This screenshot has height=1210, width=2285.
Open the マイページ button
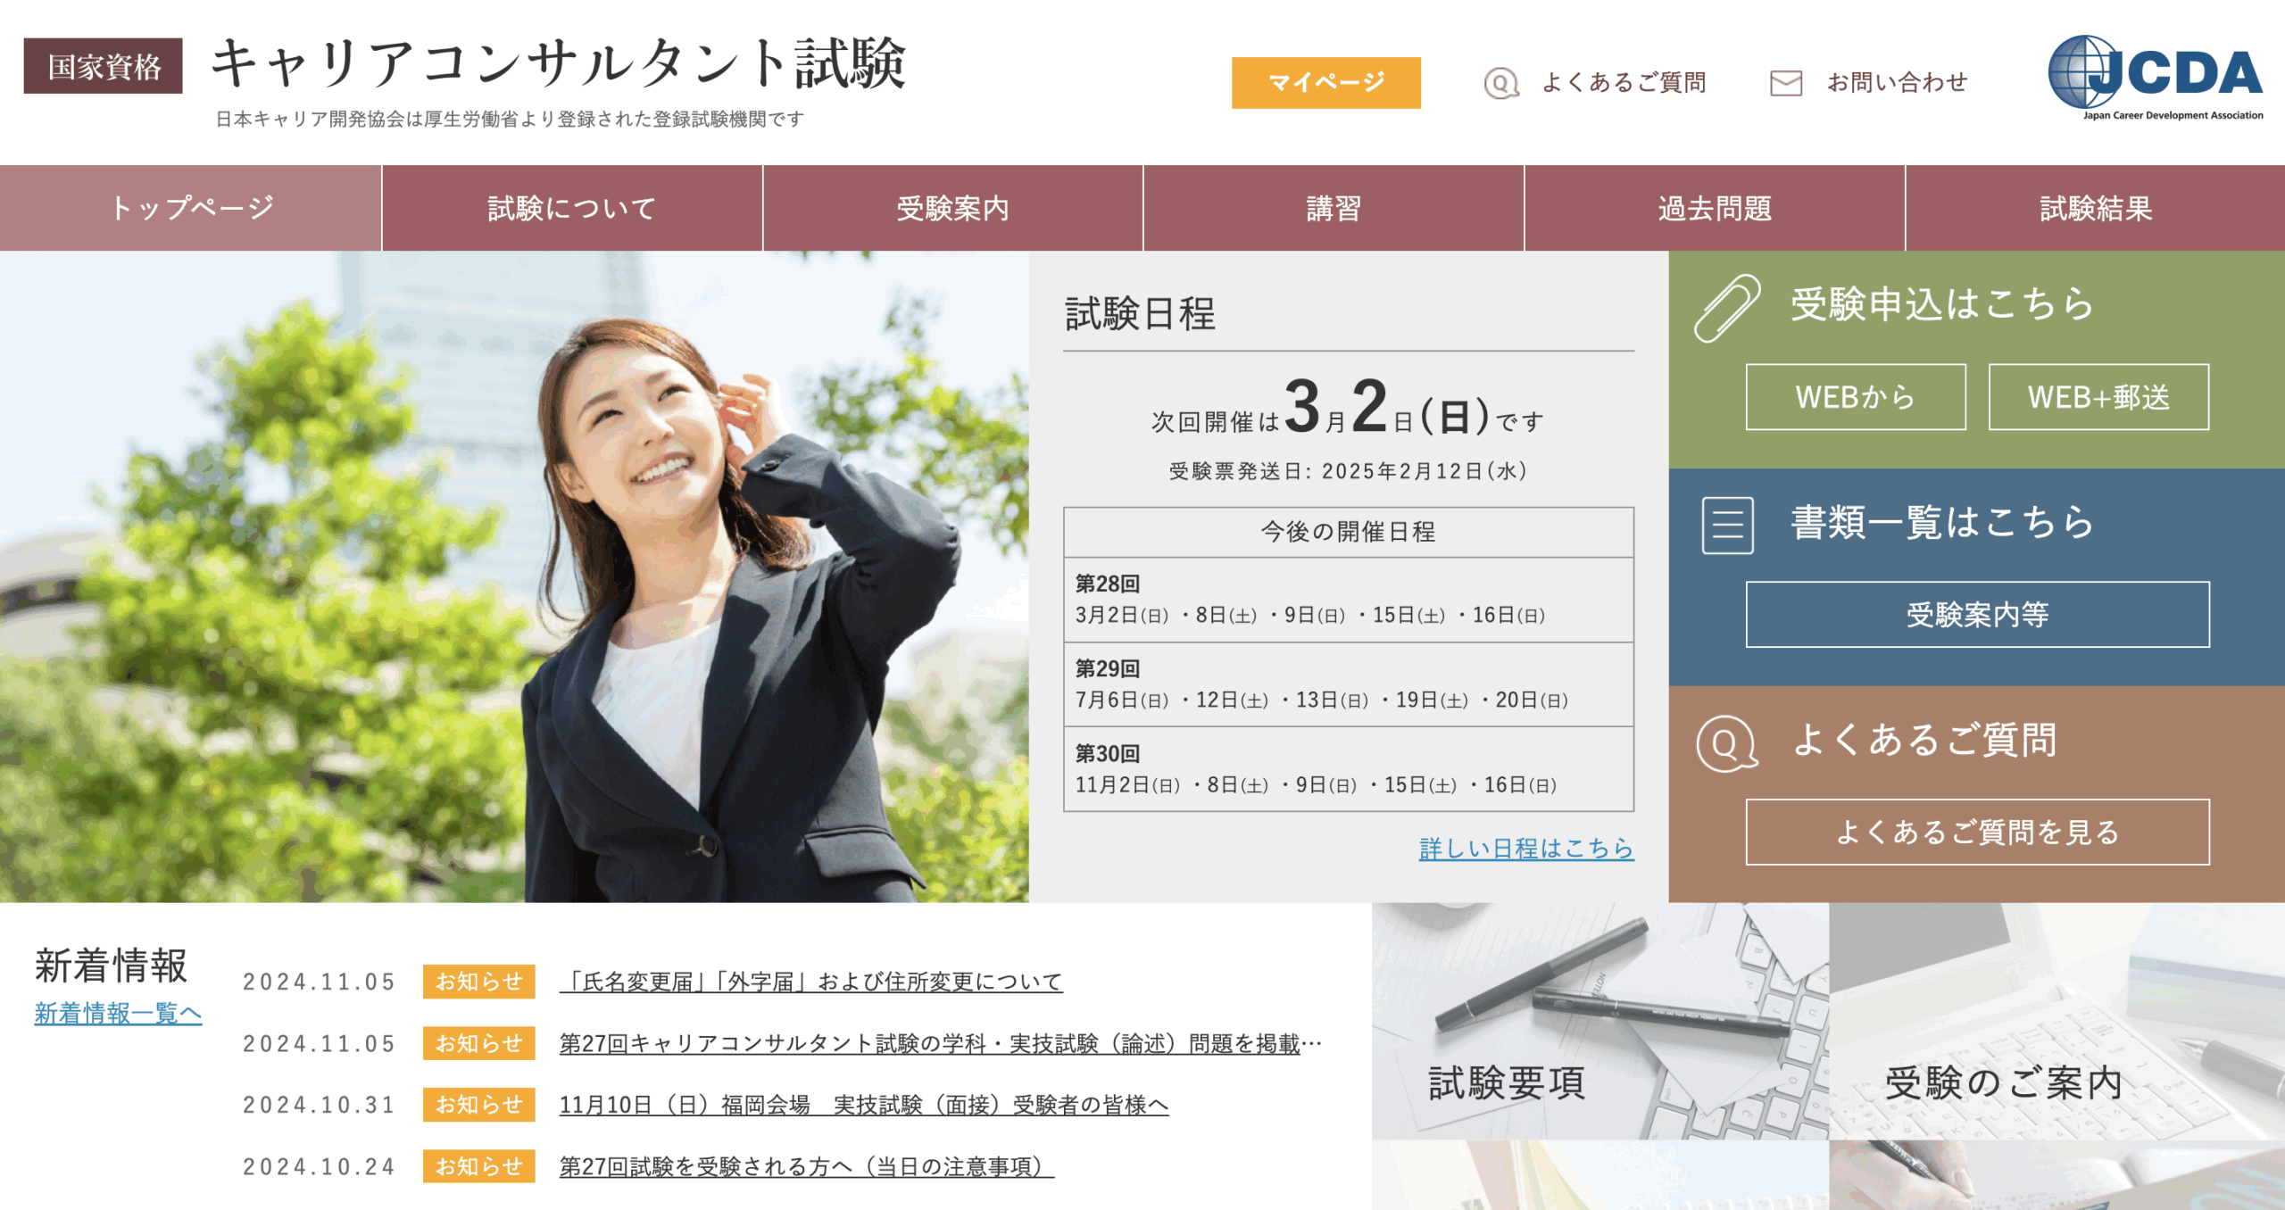pos(1325,83)
